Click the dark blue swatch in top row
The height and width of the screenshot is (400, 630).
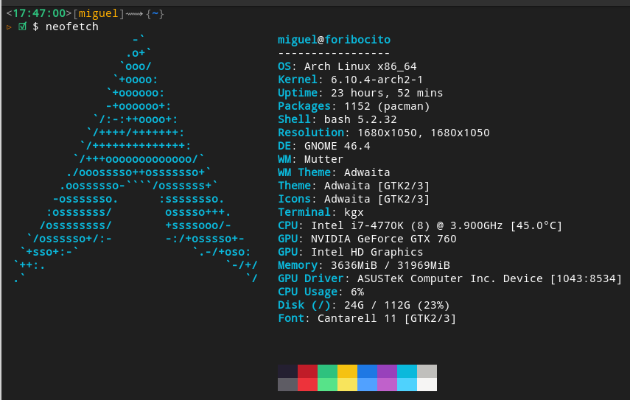(367, 371)
